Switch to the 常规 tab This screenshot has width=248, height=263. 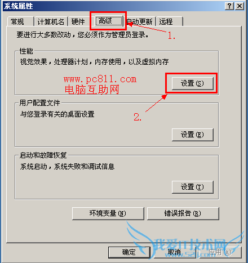(x=20, y=21)
